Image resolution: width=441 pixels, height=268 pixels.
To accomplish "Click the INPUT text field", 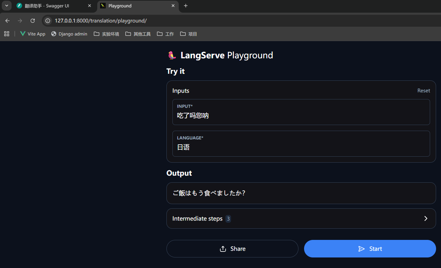I will (x=301, y=112).
